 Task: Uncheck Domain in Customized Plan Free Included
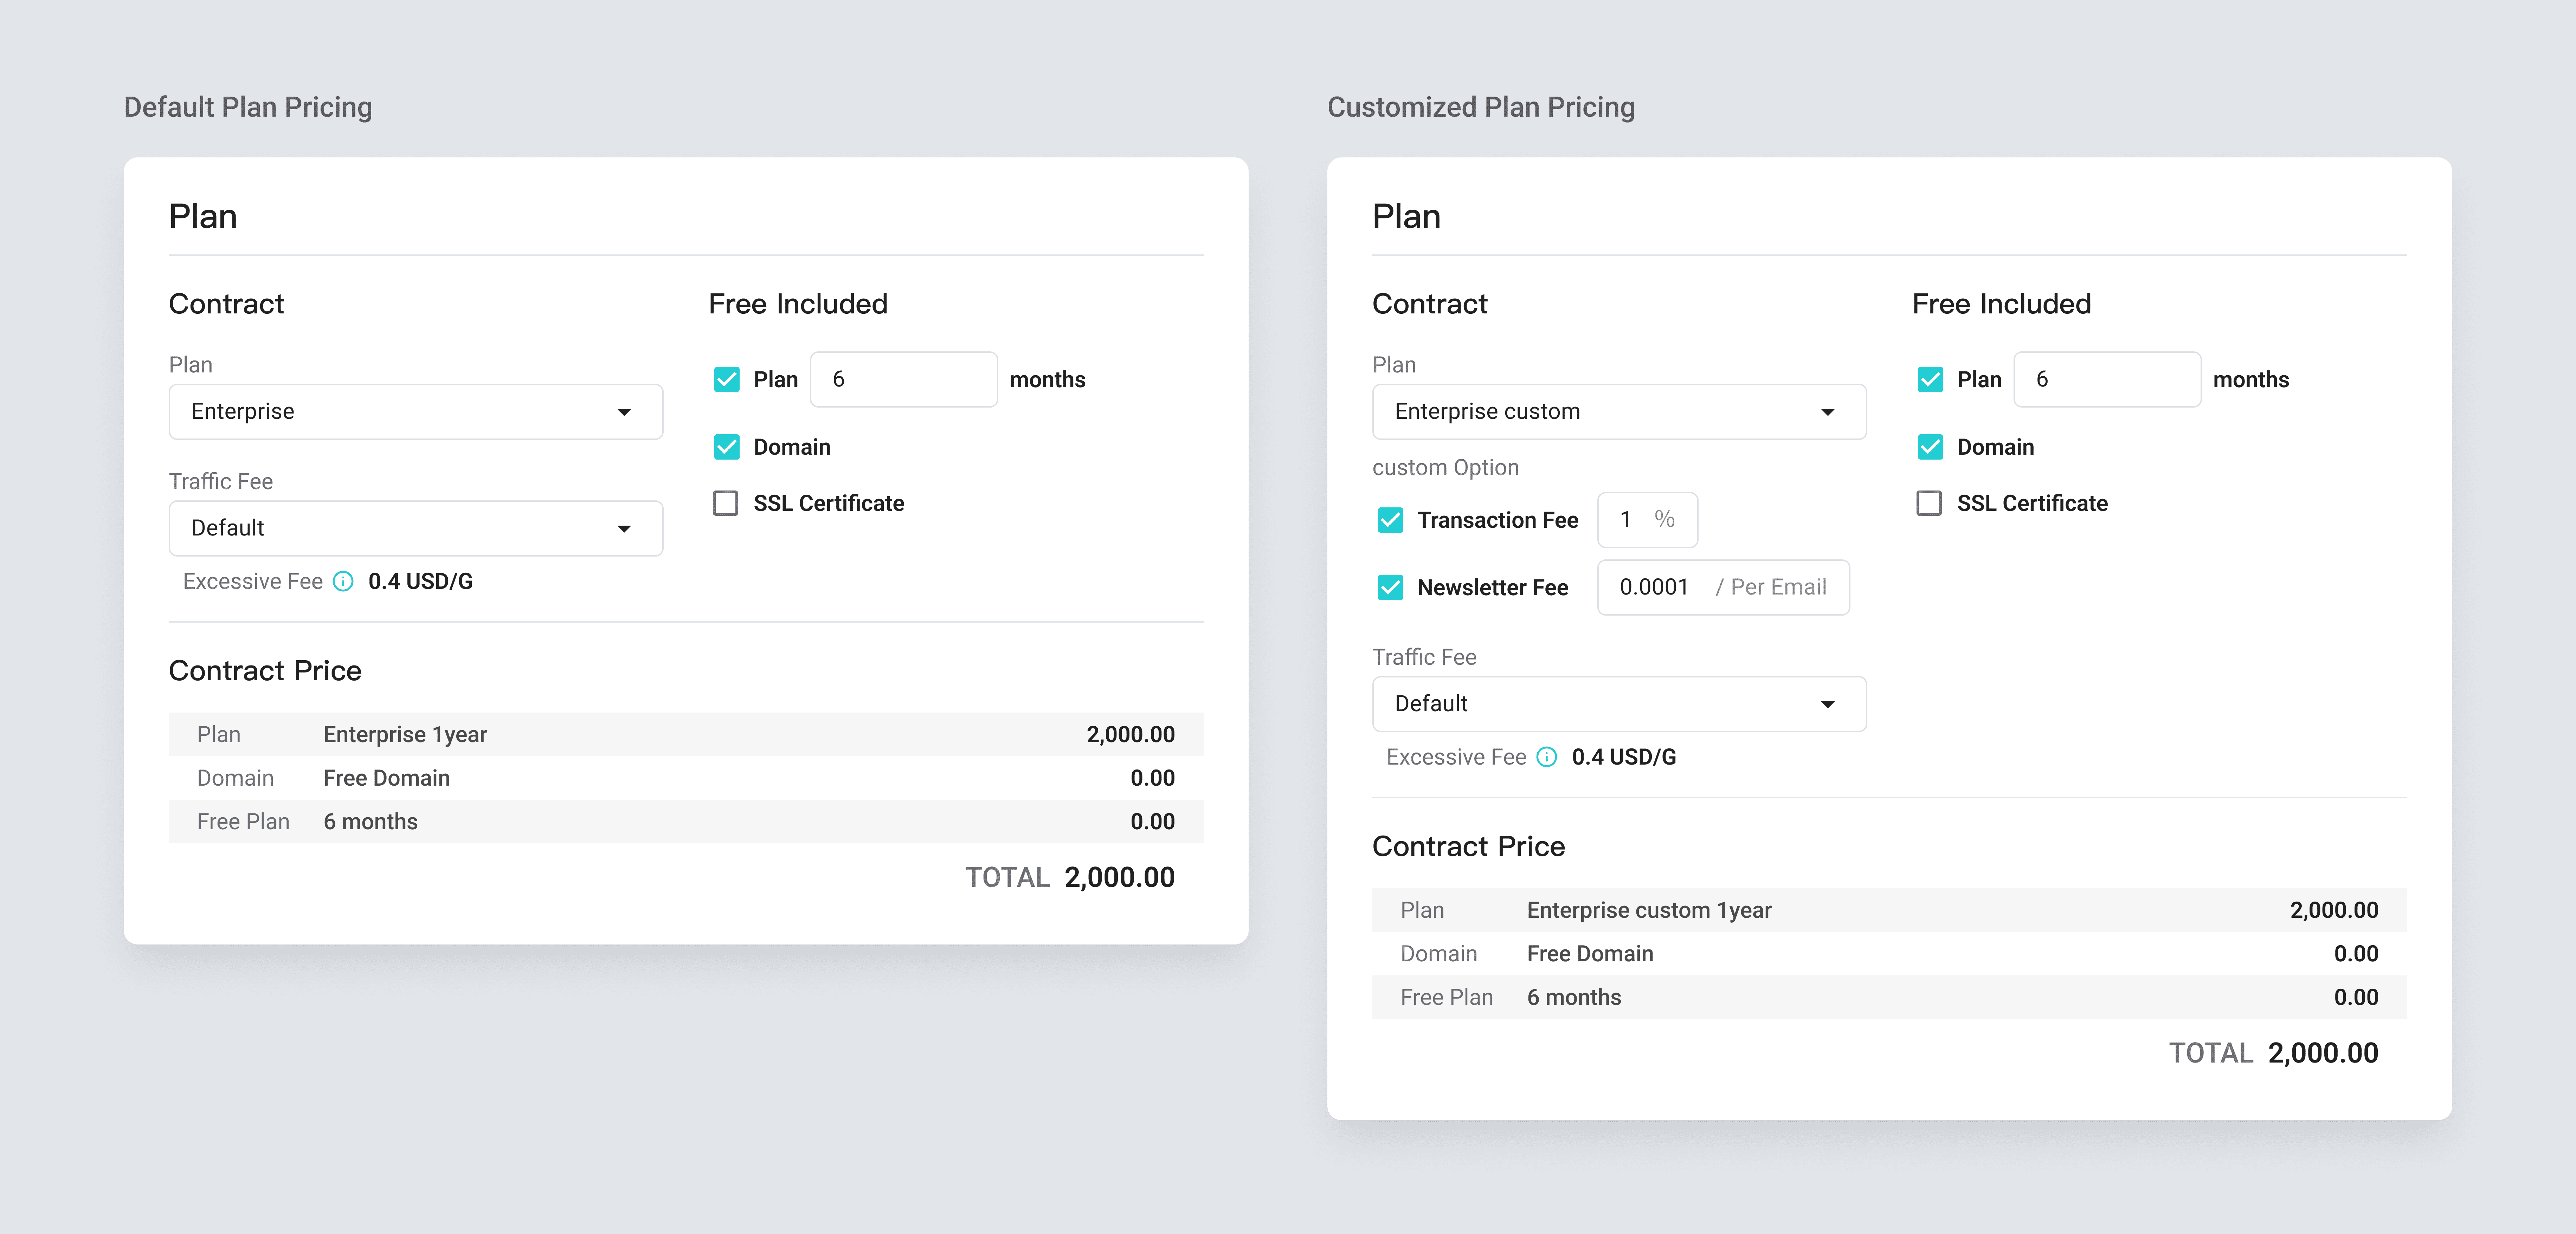(1929, 447)
